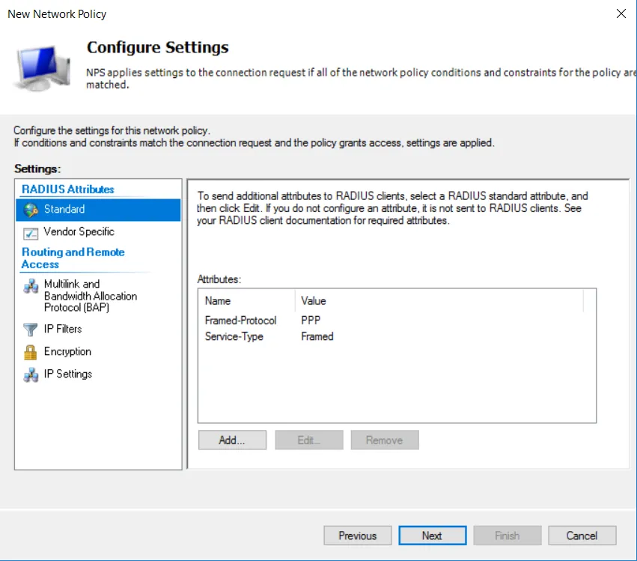Select the Routing and Remote Access heading

tap(73, 258)
